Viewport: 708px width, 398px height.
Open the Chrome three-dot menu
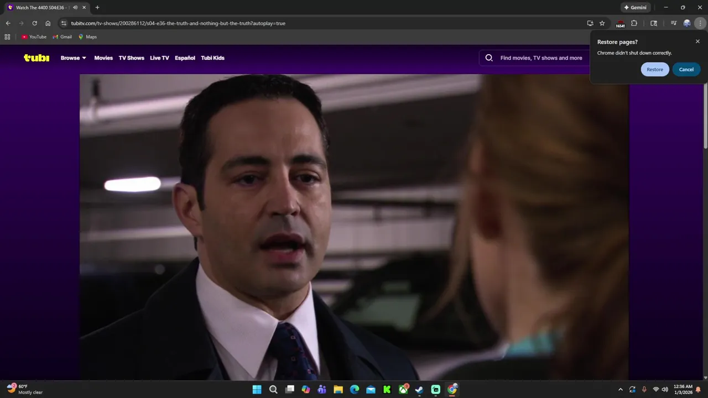click(x=700, y=23)
